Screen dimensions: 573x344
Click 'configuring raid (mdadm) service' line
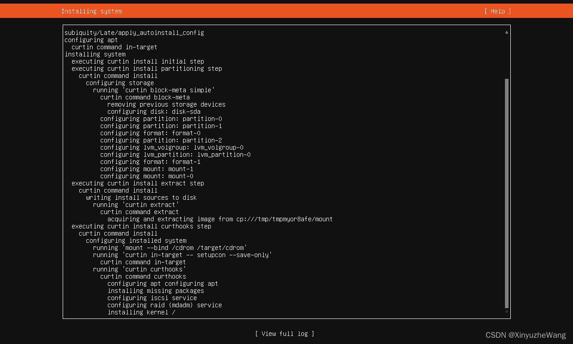(x=165, y=305)
